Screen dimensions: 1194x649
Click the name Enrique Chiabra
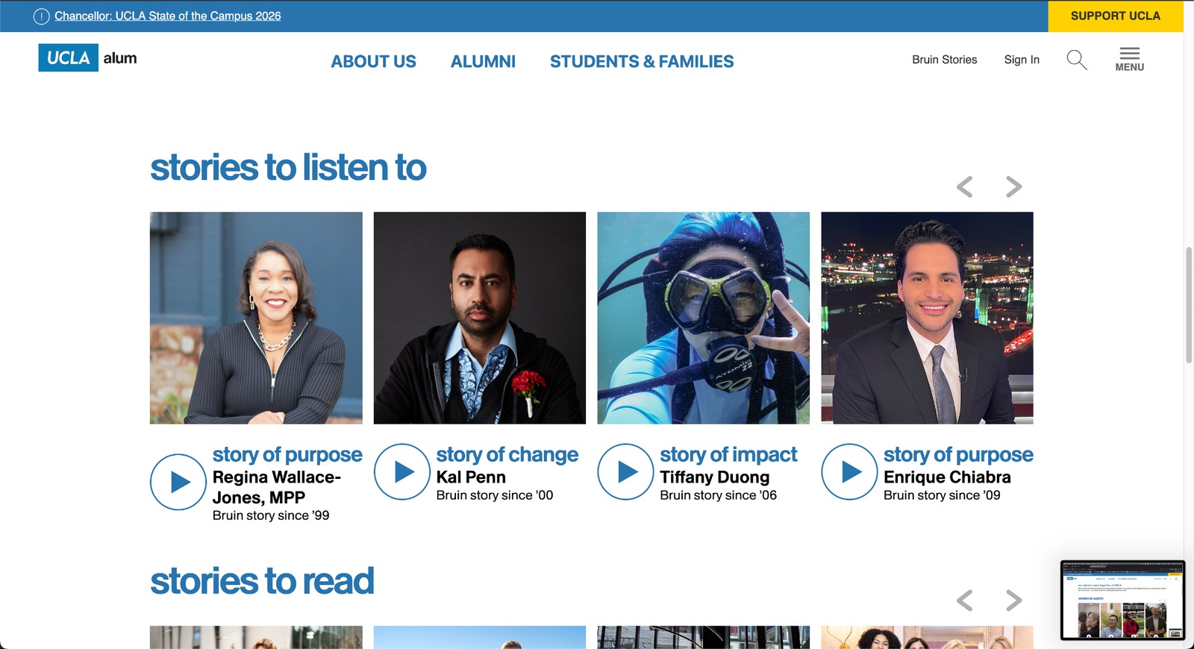[947, 477]
